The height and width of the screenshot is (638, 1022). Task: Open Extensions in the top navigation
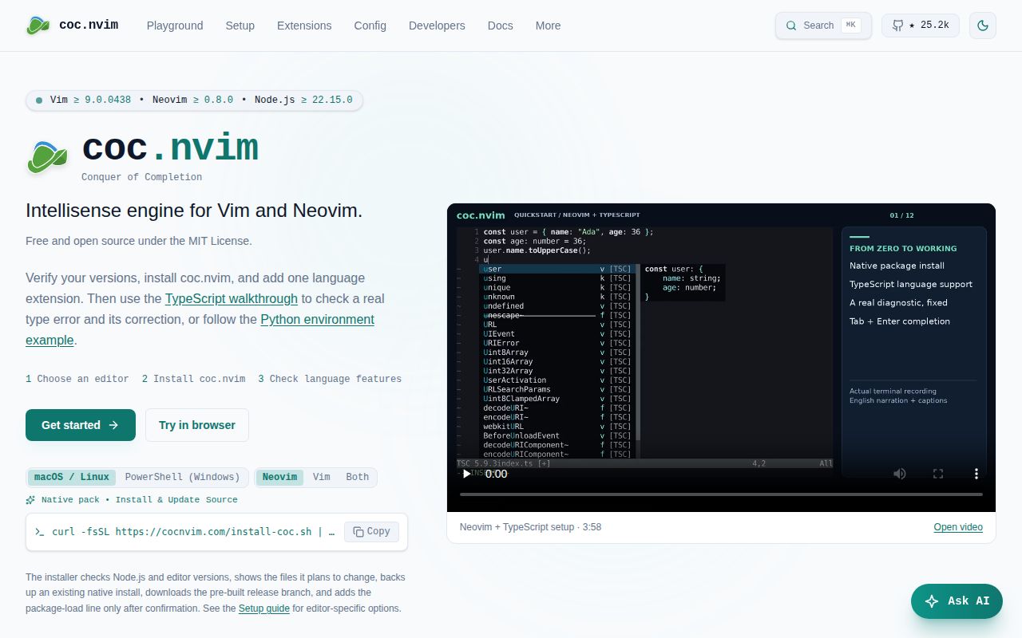coord(304,26)
